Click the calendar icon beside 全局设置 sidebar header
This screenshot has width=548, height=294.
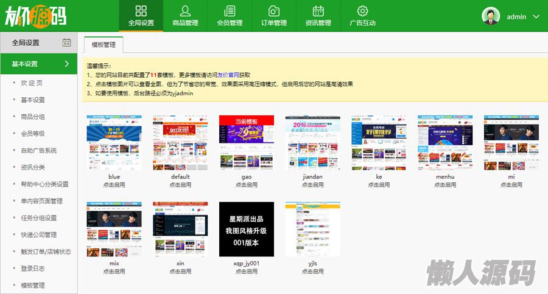(x=66, y=43)
